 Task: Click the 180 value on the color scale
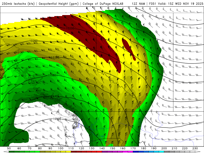click(x=144, y=148)
